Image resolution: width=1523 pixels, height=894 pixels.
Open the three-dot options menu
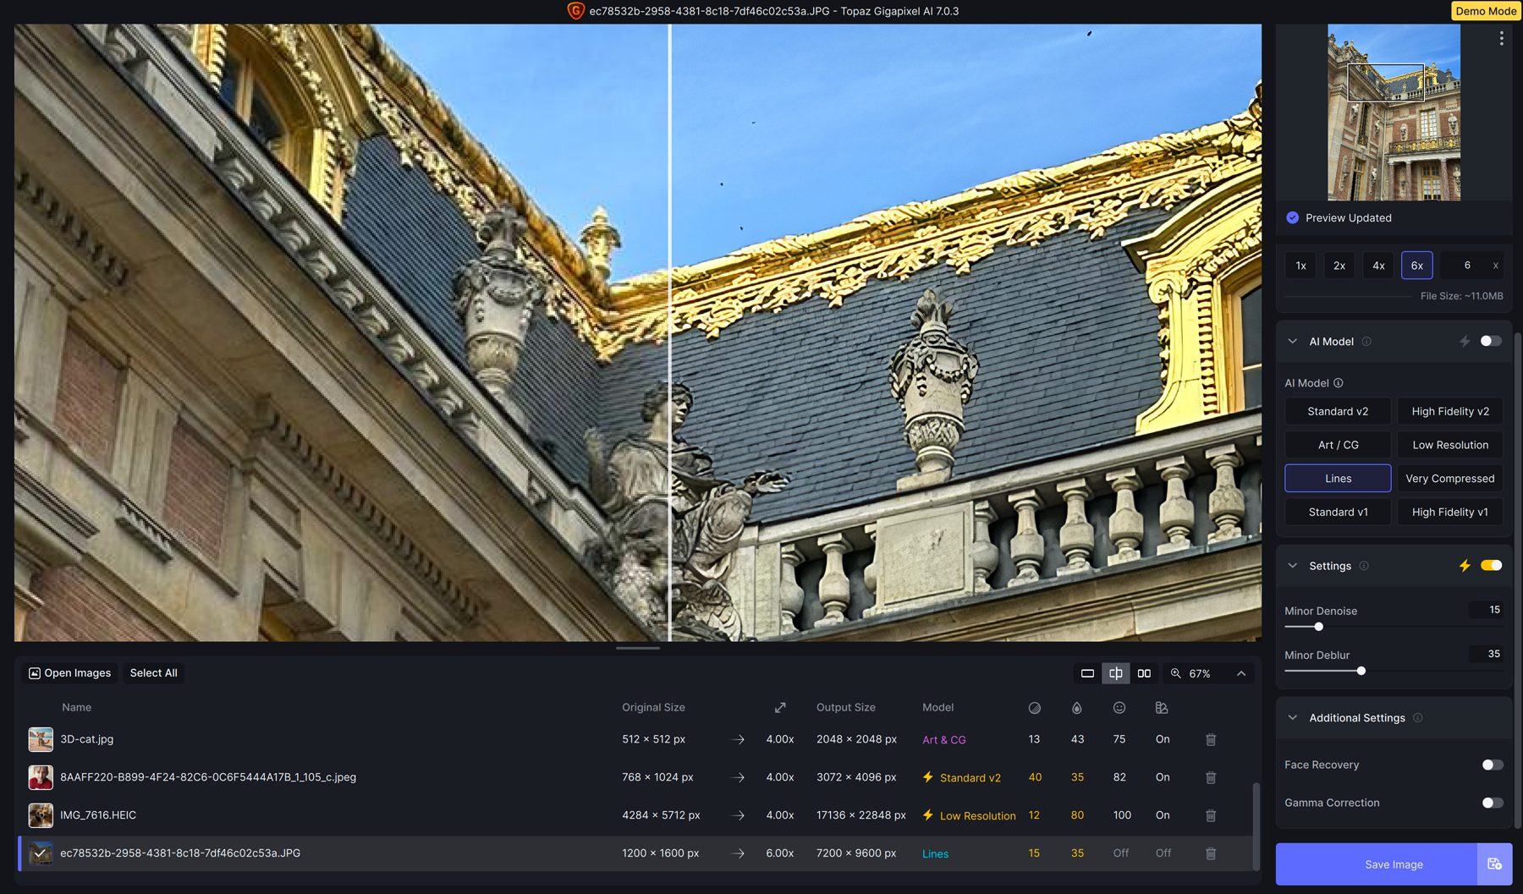point(1501,39)
